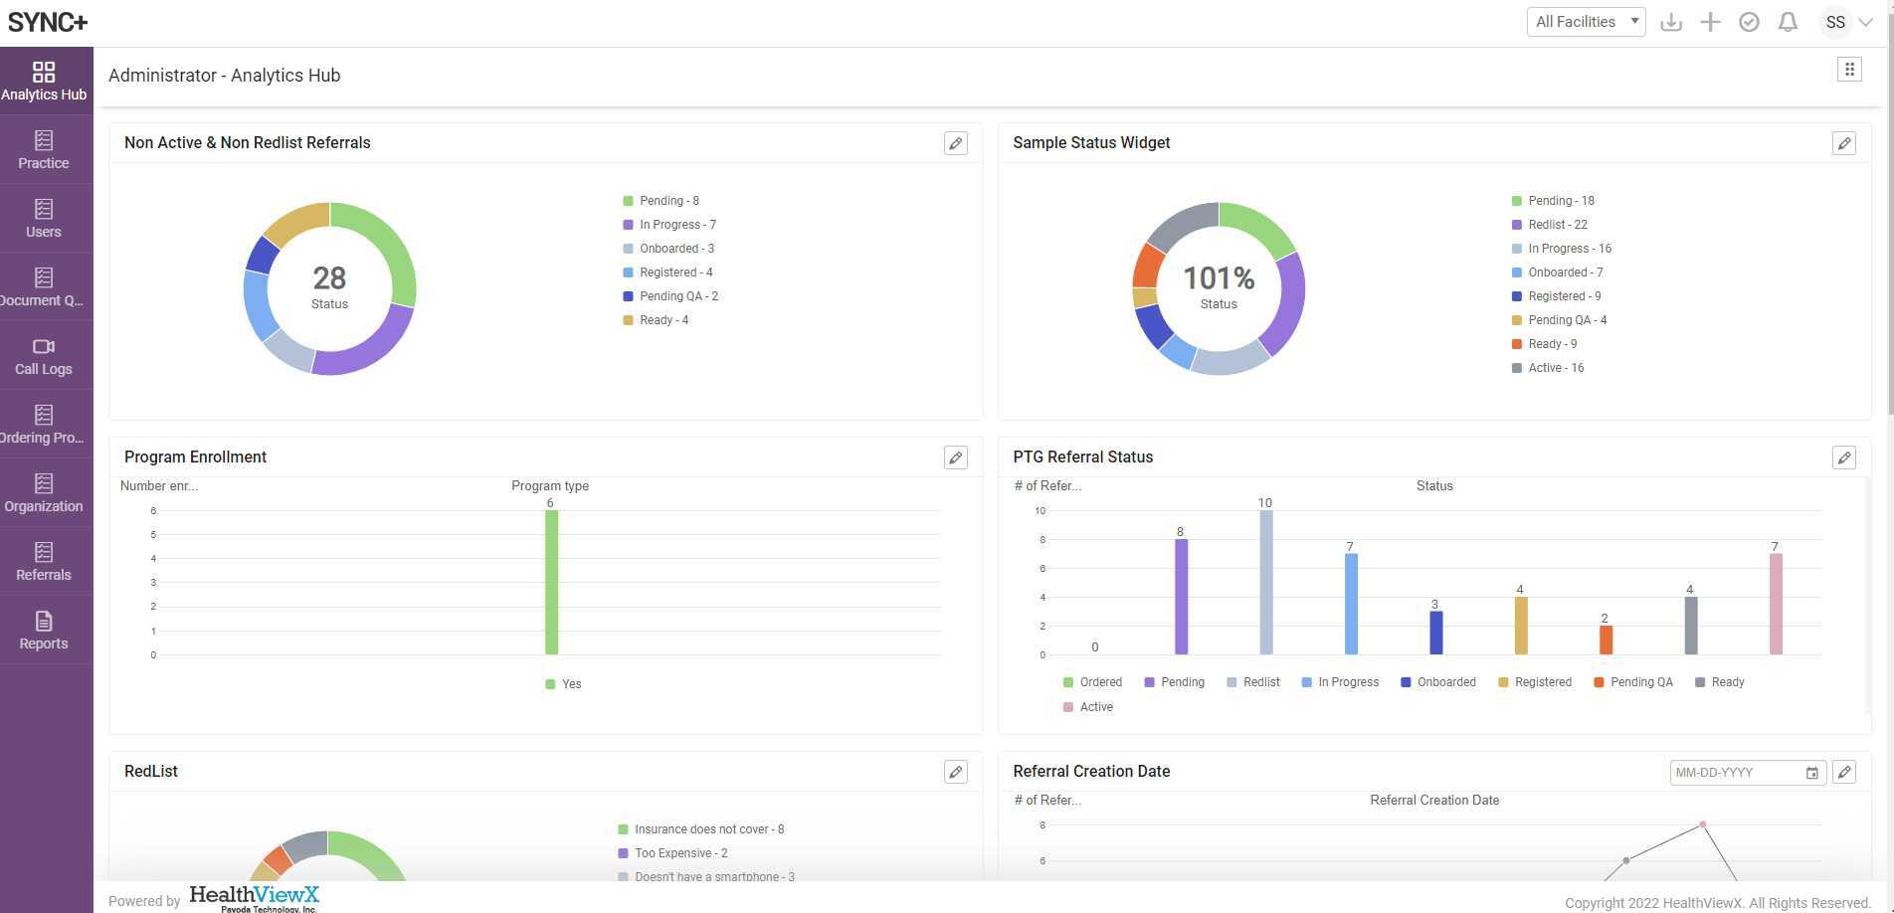Edit the PTG Referral Status widget

tap(1843, 457)
